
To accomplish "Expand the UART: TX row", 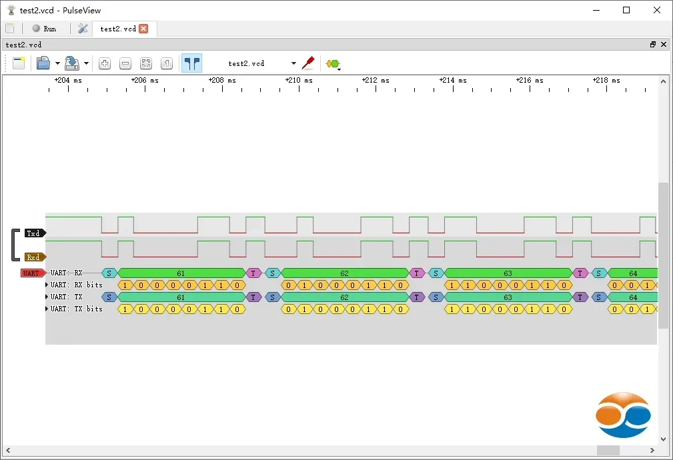I will [x=46, y=297].
